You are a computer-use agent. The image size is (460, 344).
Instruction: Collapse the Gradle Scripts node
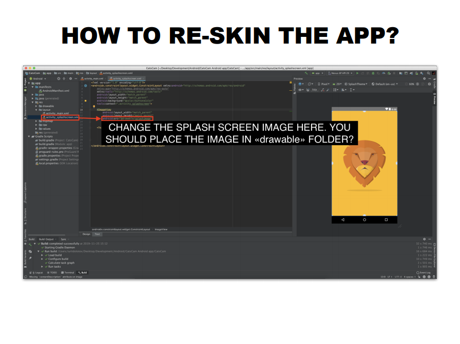29,136
